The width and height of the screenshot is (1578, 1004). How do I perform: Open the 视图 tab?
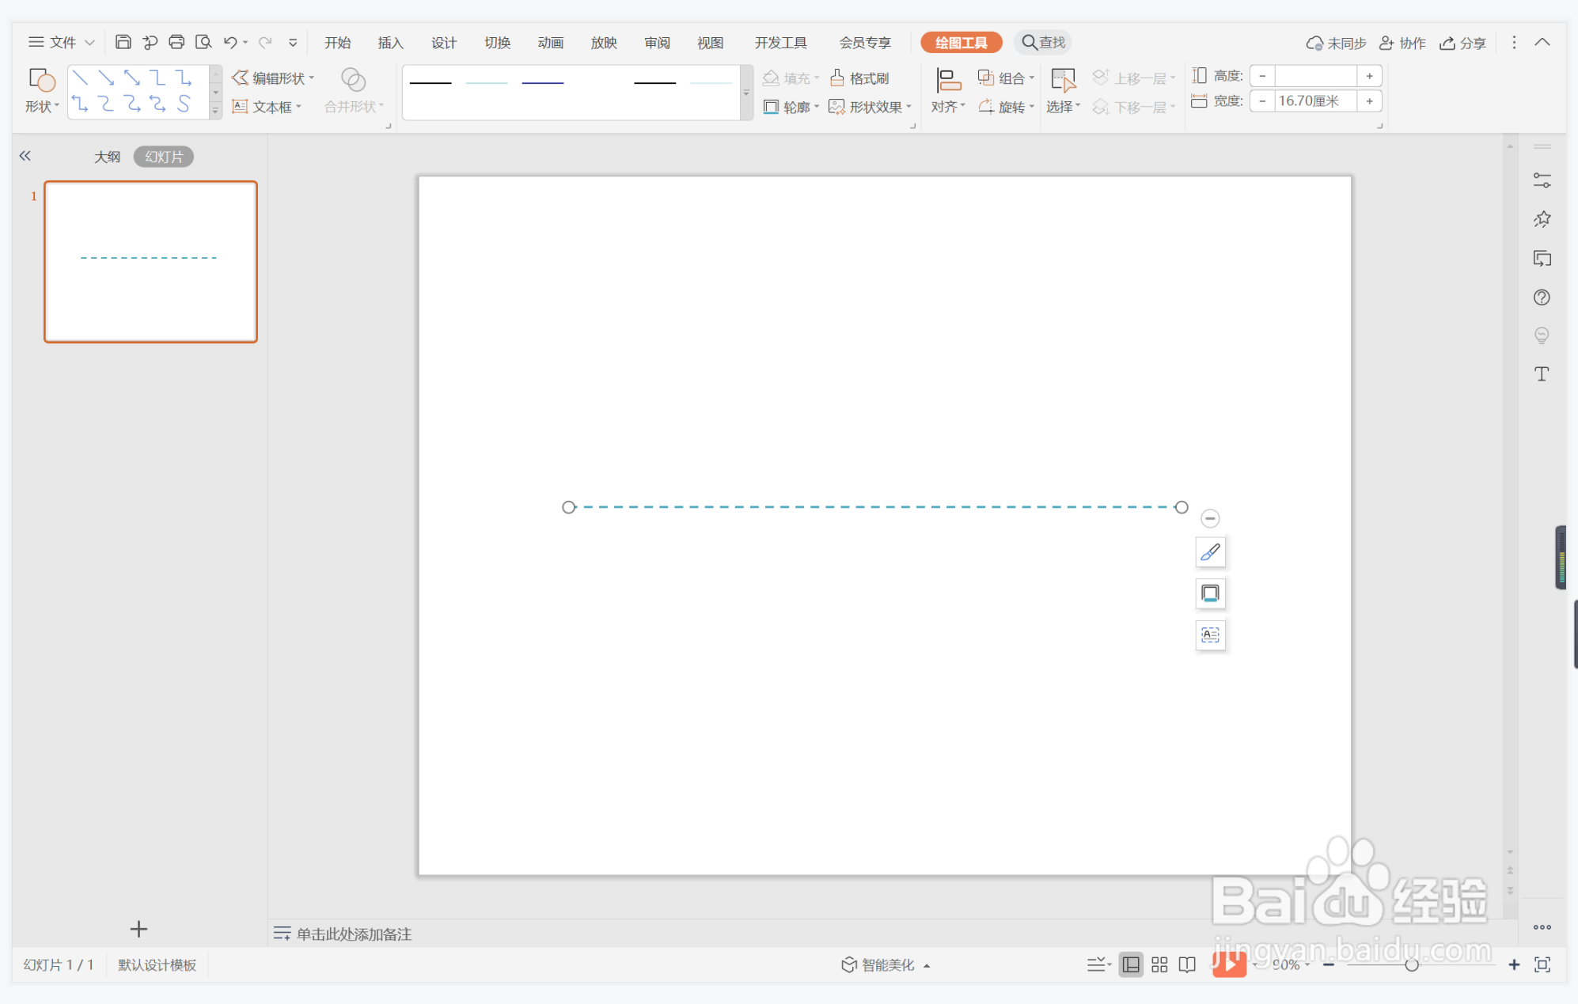pos(711,42)
